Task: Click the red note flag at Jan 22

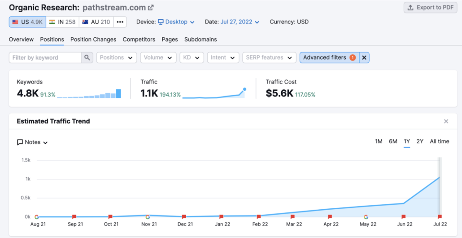Action: [x=221, y=217]
